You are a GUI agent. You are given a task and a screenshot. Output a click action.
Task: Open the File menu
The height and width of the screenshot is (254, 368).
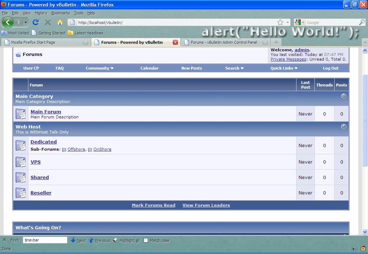pos(5,13)
